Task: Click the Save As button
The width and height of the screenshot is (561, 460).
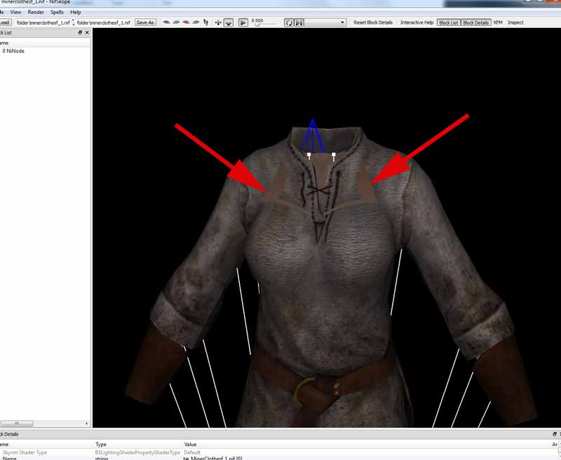Action: pyautogui.click(x=145, y=22)
